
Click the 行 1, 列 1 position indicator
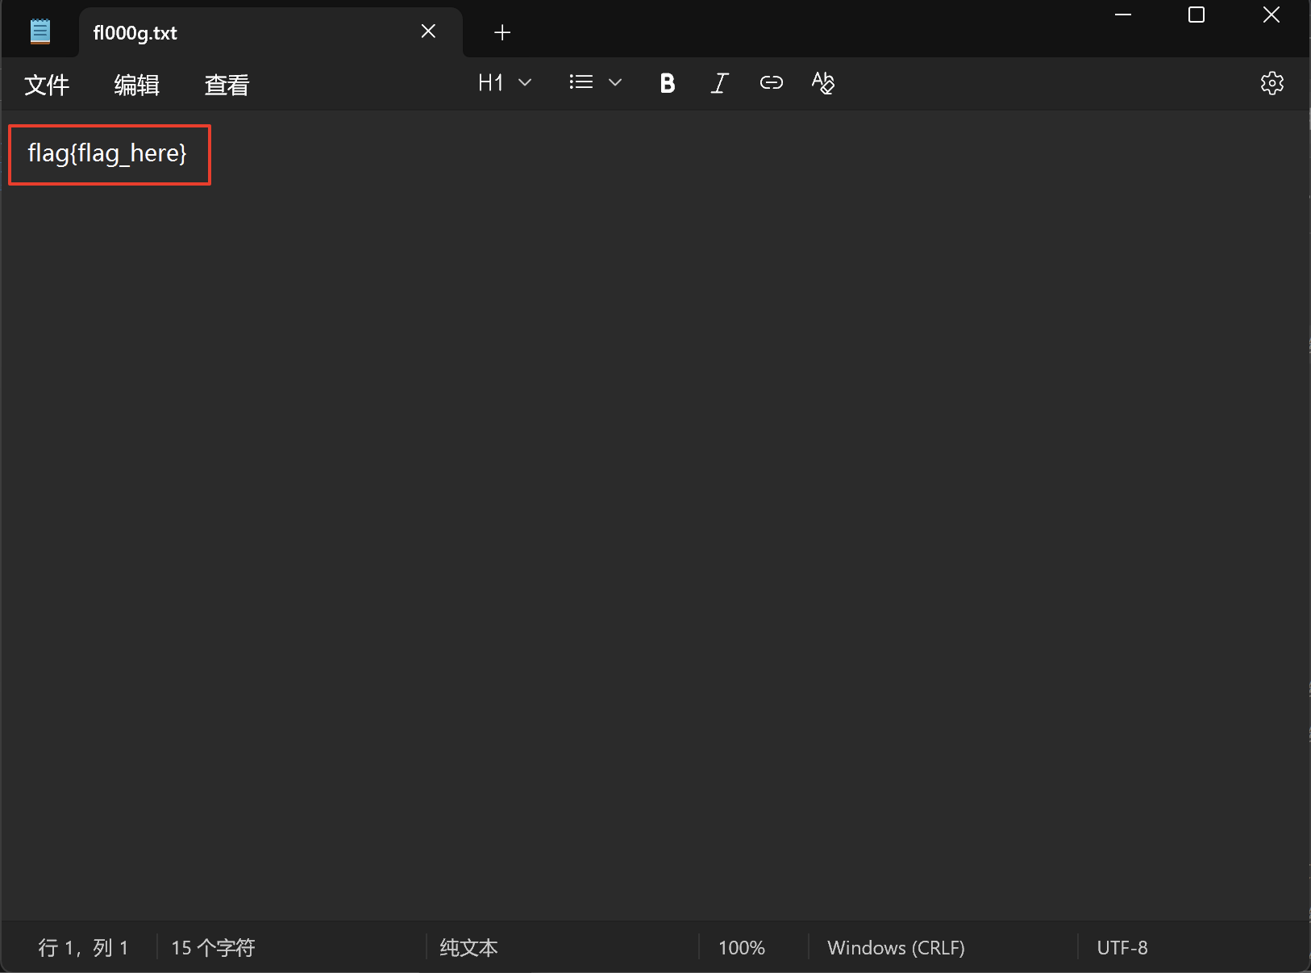point(83,947)
